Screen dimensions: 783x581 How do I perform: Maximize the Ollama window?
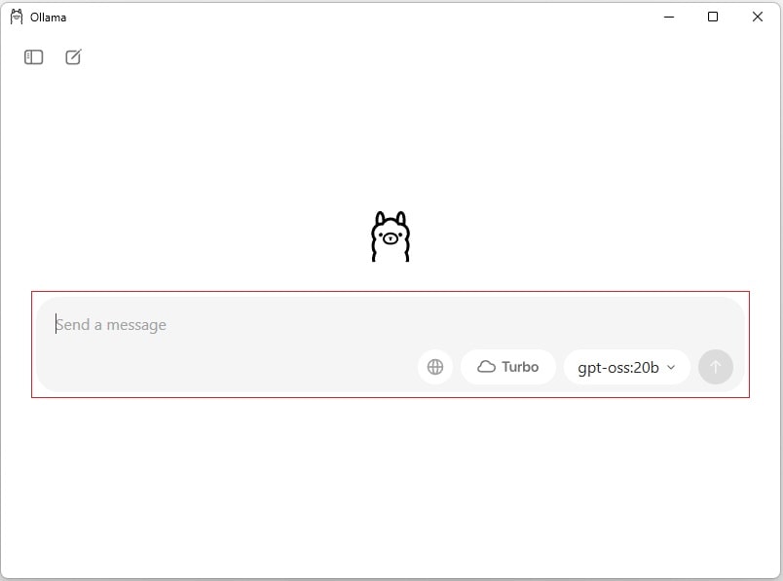(713, 17)
